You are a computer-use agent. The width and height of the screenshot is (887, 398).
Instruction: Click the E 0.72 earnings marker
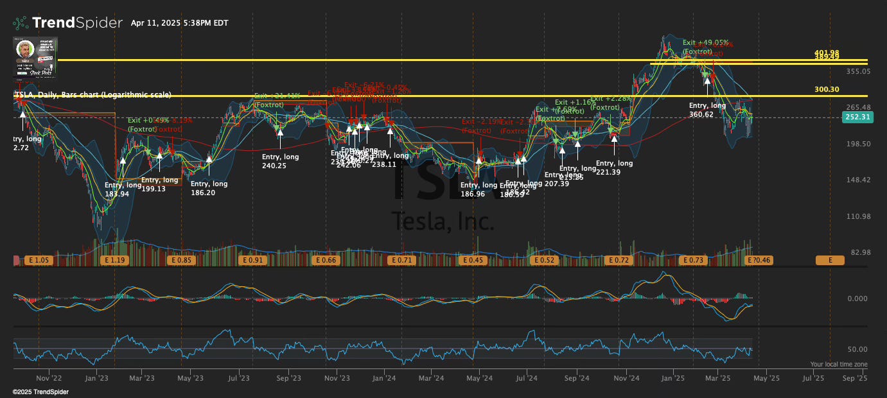coord(618,261)
